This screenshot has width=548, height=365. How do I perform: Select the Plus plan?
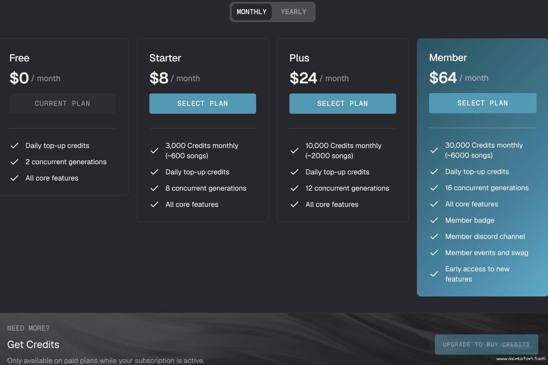[342, 104]
